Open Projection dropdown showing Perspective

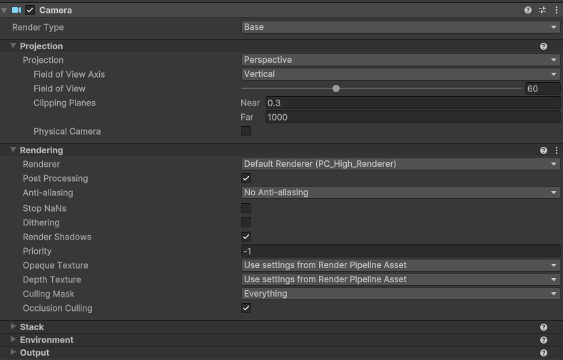pos(400,60)
